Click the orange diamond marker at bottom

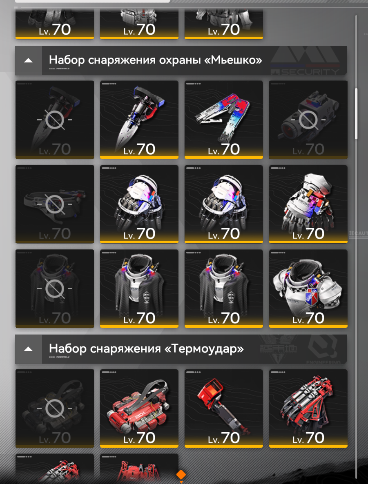(x=181, y=475)
